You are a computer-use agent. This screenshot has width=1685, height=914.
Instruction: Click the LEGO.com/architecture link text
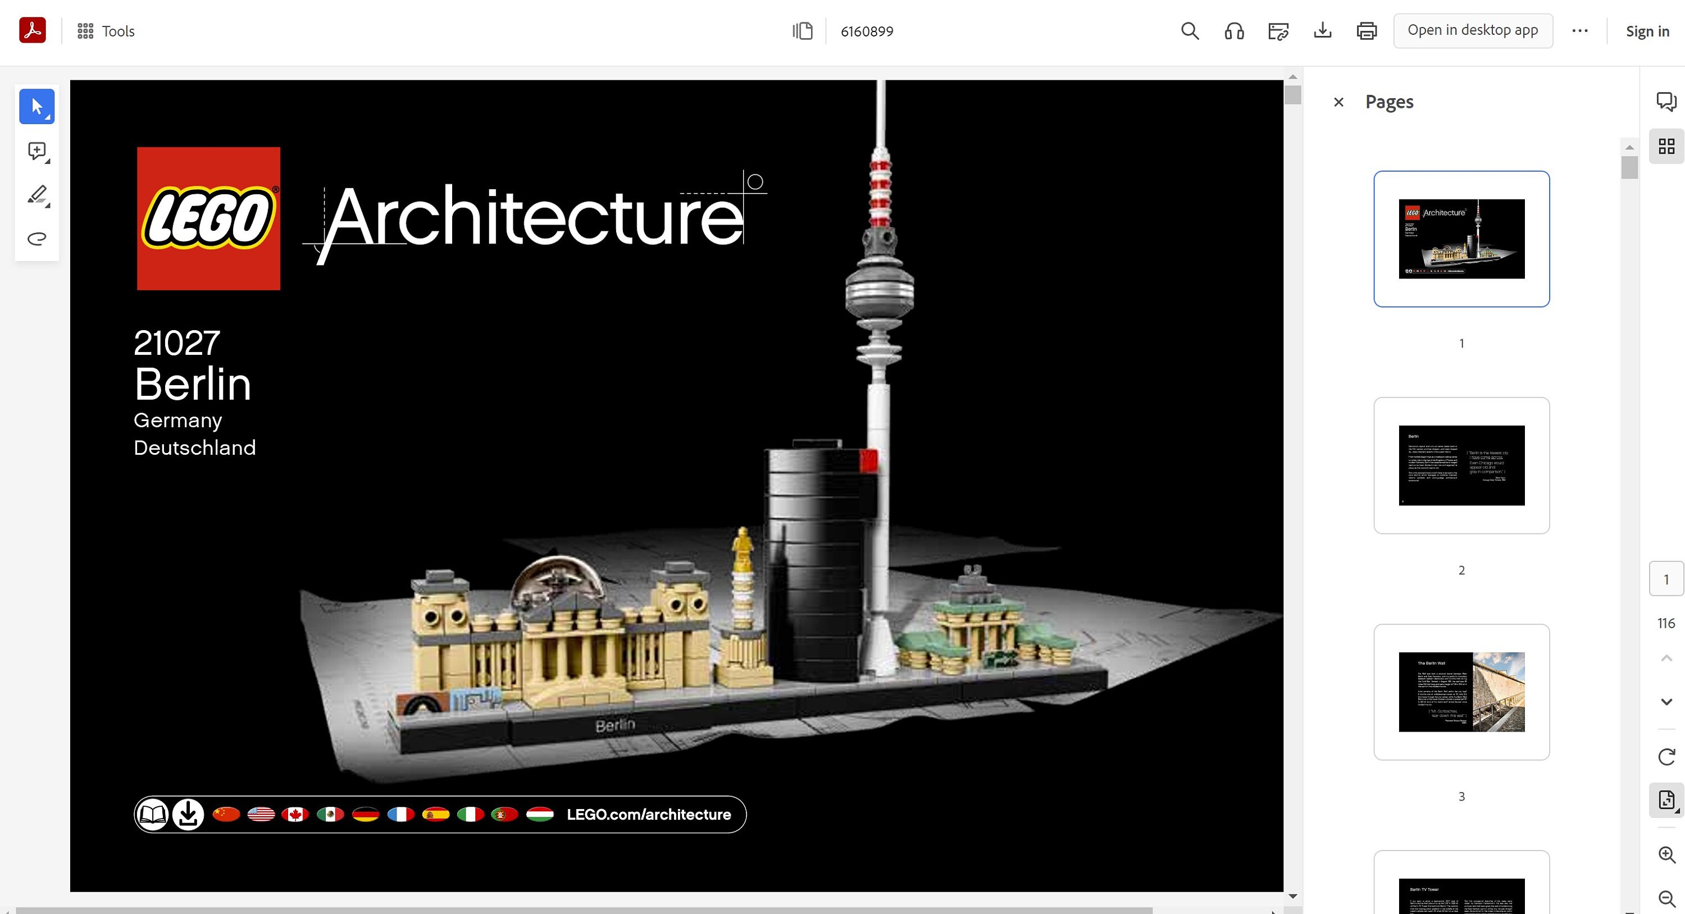pos(648,815)
